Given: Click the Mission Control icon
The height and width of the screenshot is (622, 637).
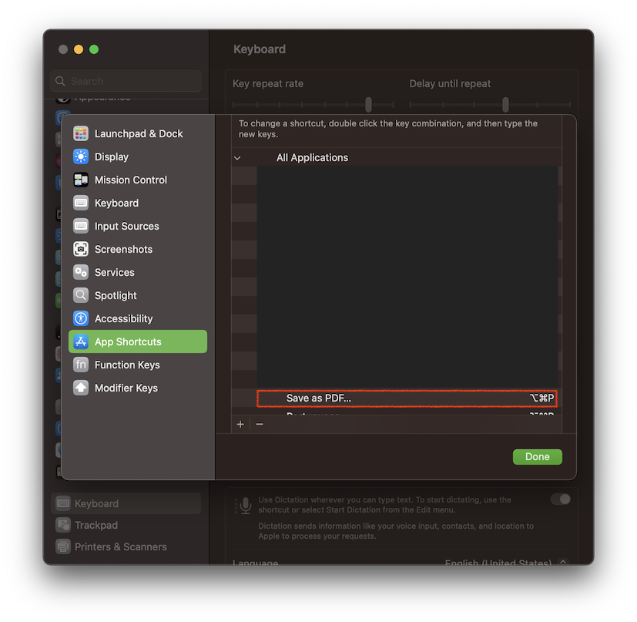Looking at the screenshot, I should click(x=81, y=180).
